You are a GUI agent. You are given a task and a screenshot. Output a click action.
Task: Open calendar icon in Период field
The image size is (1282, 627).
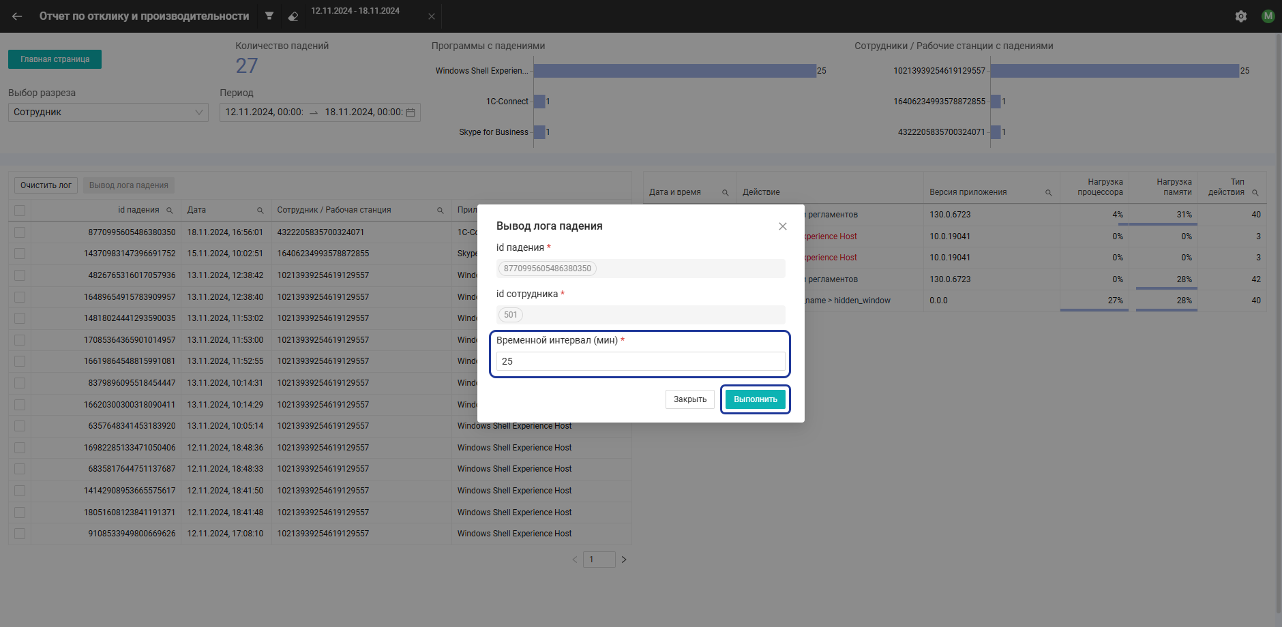(411, 112)
